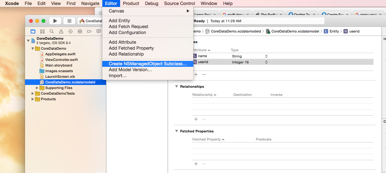
Task: Open the Issue navigator warning icon
Action: point(61,31)
